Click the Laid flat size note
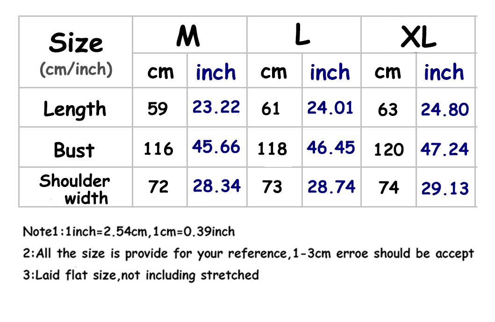The image size is (495, 322). (141, 275)
